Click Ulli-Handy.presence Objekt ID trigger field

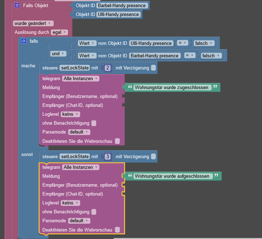click(x=118, y=15)
